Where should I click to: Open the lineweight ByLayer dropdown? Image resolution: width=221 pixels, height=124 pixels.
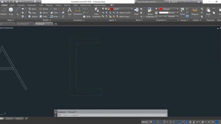click(169, 13)
